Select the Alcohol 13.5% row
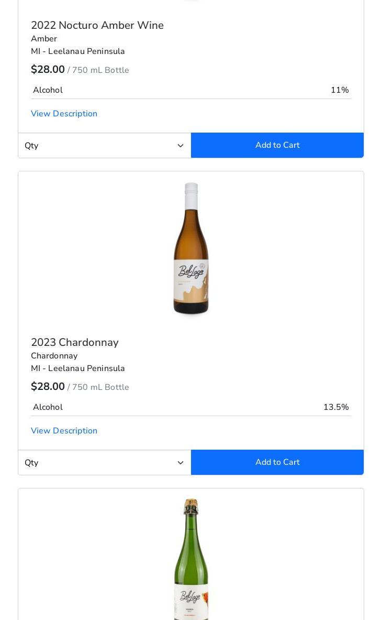 (x=191, y=407)
